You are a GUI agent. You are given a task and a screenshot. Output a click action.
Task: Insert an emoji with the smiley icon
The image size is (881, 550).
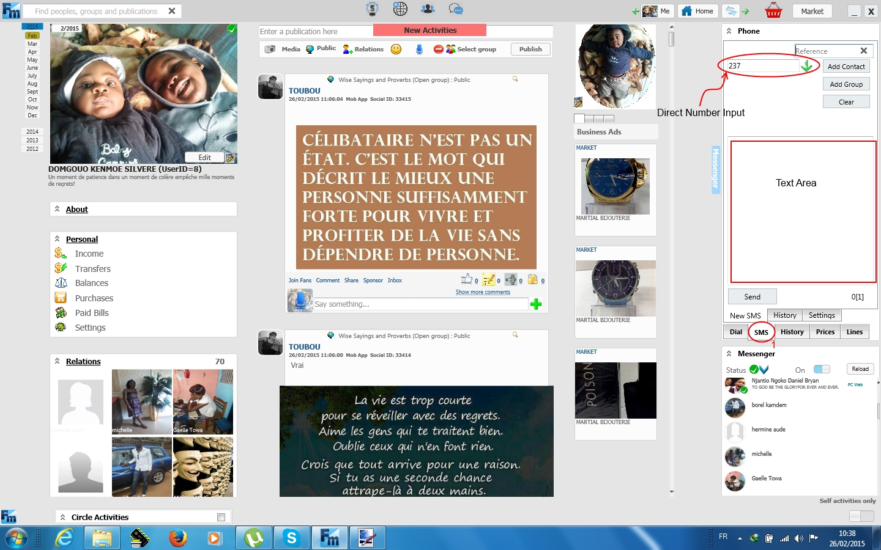396,49
